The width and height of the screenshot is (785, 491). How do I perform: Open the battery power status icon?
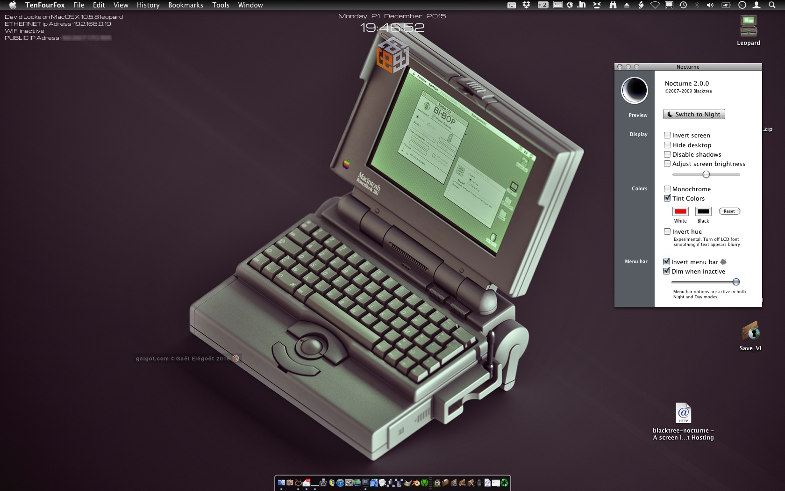pyautogui.click(x=726, y=5)
